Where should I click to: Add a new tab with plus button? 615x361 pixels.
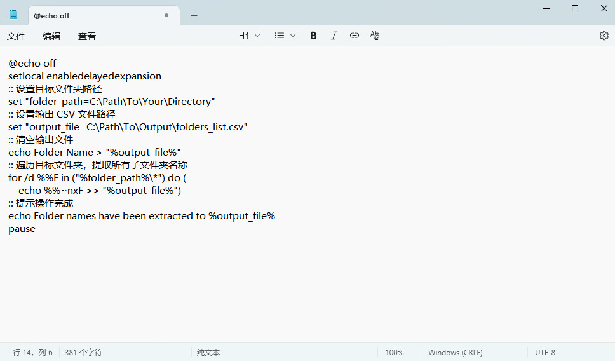[x=194, y=16]
